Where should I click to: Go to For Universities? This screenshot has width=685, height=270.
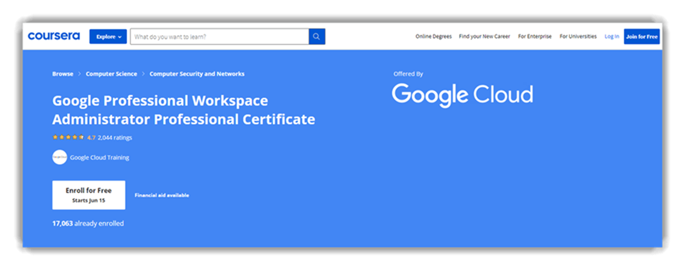point(578,37)
